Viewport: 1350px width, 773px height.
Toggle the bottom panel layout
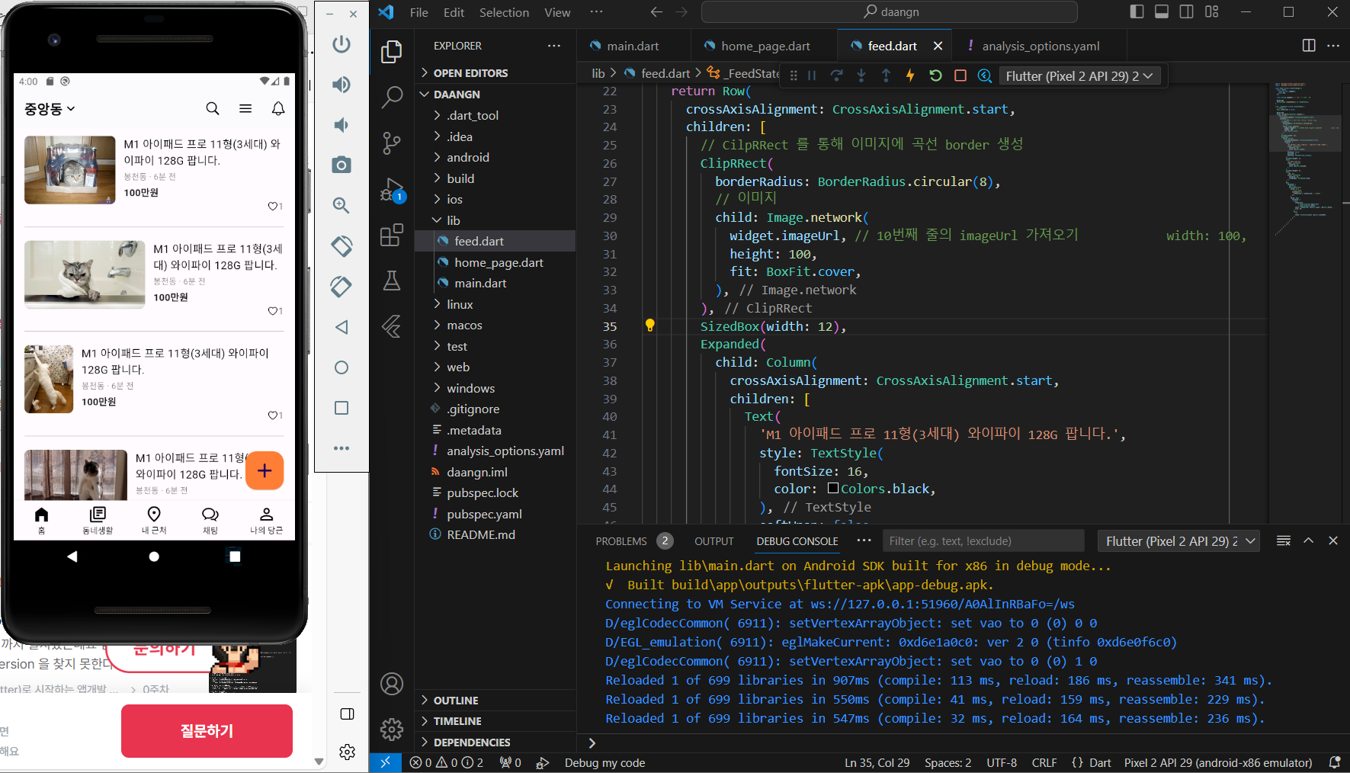click(x=1162, y=11)
